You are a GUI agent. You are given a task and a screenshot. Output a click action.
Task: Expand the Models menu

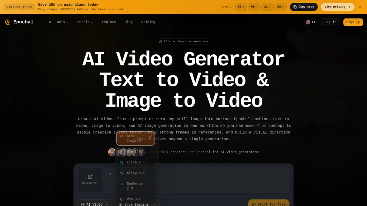pos(85,22)
